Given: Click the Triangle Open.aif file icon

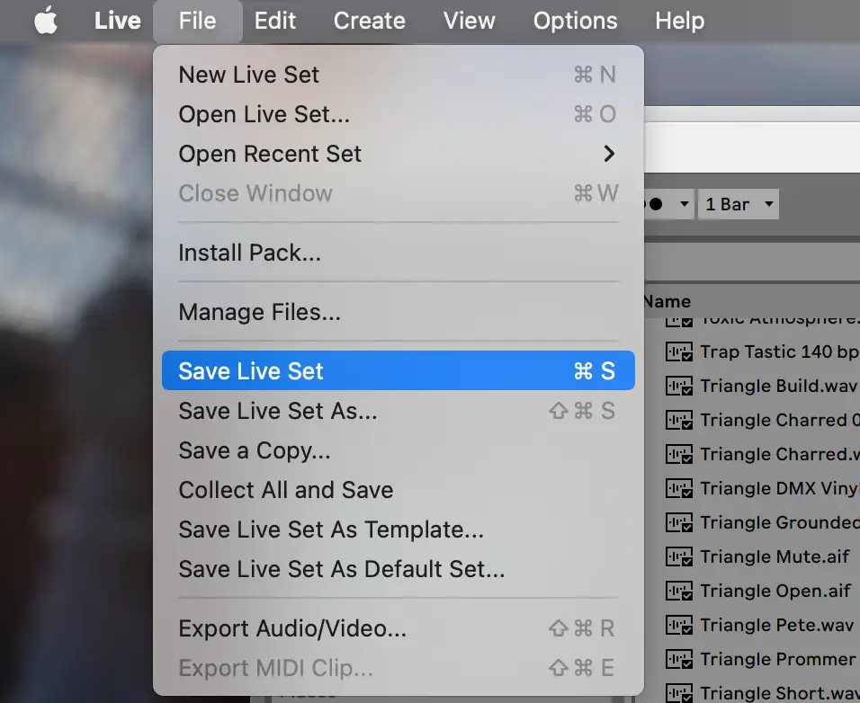Looking at the screenshot, I should click(x=678, y=592).
